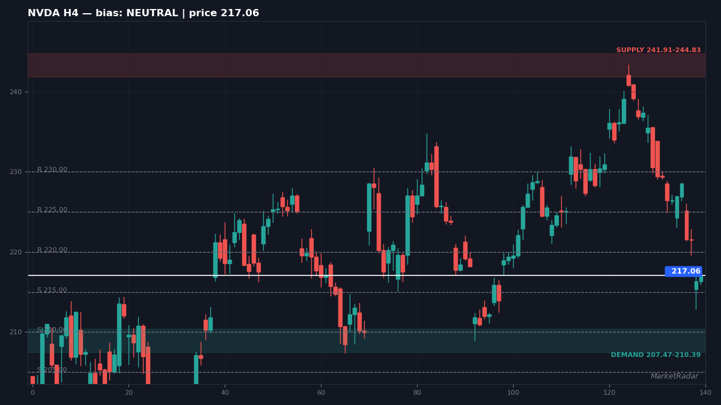Click the 'R 225.00' resistance label
The height and width of the screenshot is (405, 721).
click(x=52, y=210)
